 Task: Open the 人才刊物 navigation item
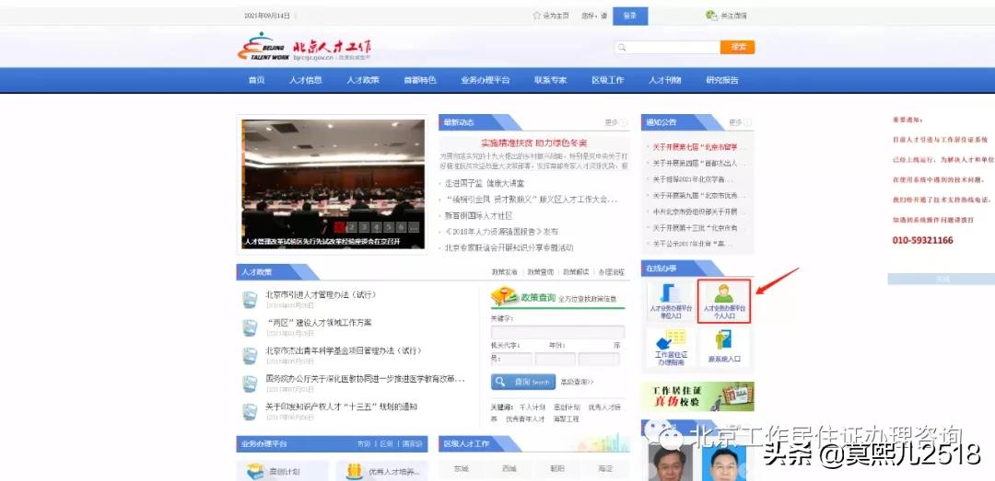coord(665,80)
